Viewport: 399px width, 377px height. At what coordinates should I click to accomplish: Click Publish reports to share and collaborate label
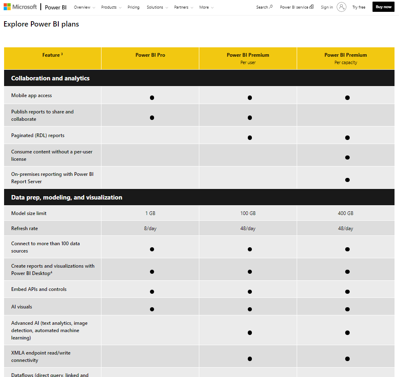coord(42,115)
